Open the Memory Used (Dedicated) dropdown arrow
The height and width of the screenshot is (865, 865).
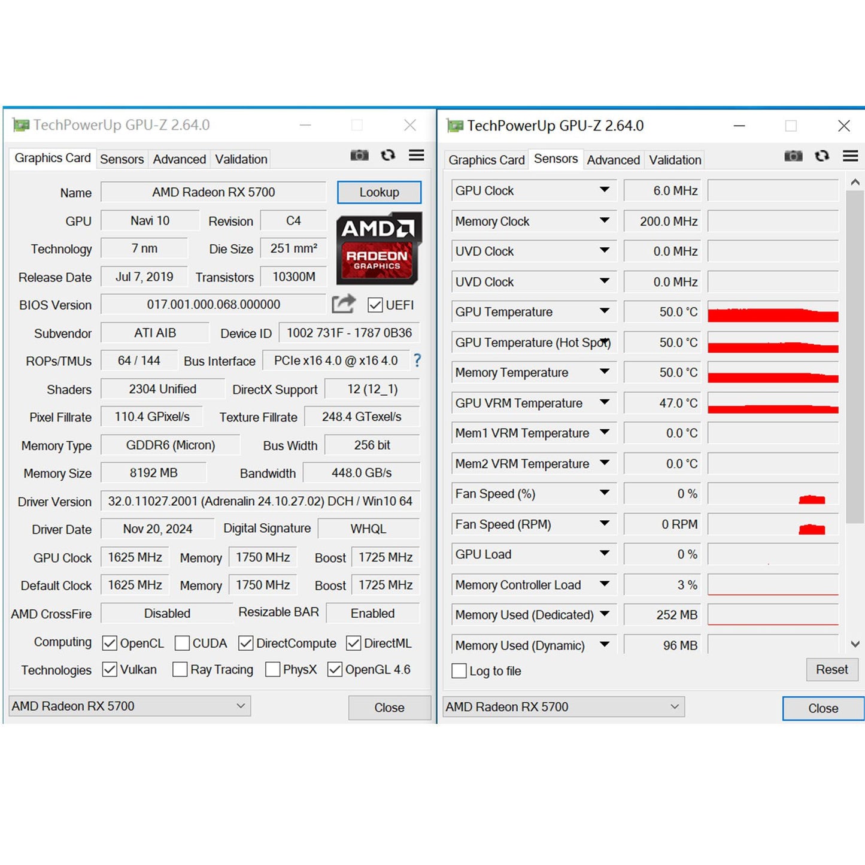click(x=605, y=614)
